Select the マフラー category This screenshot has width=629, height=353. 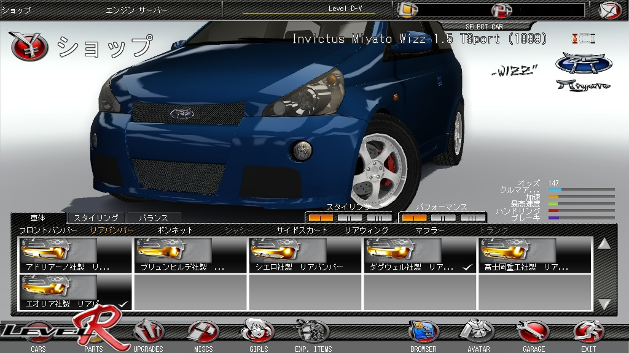tap(429, 230)
